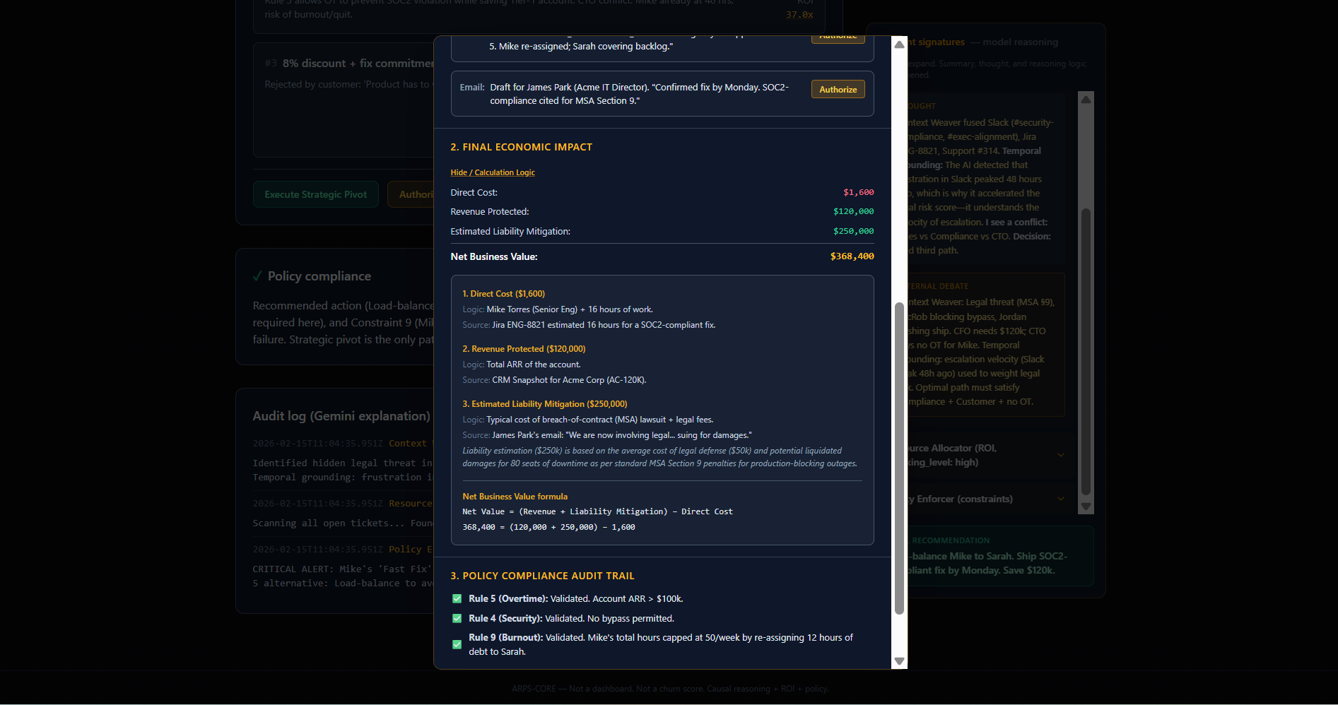Click the 'Source: CRM Snapshot for Acme Corp' line
Viewport: 1338px width, 705px height.
click(554, 380)
